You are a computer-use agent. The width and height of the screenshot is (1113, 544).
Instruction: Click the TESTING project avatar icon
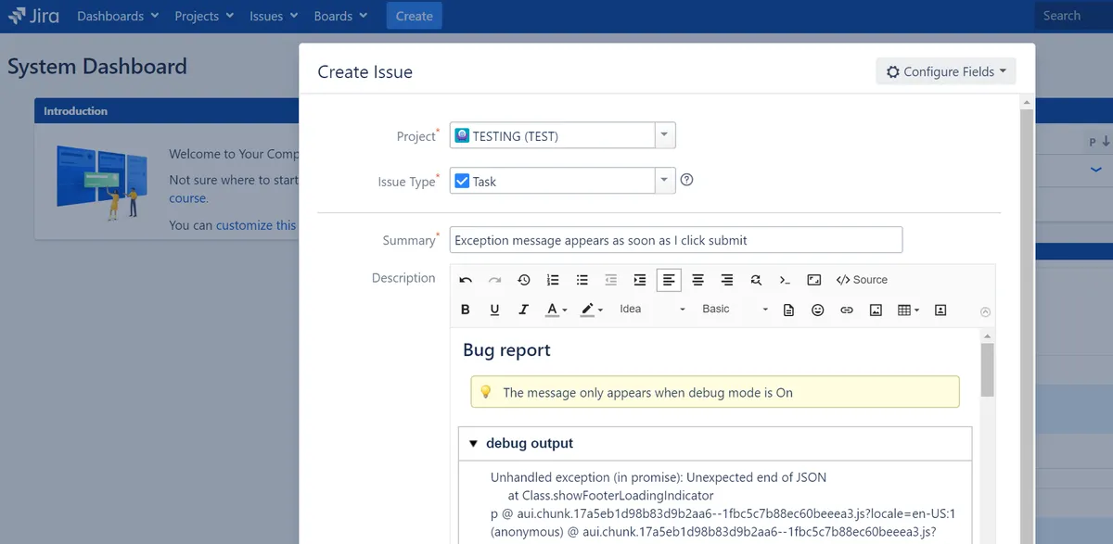[x=462, y=135]
